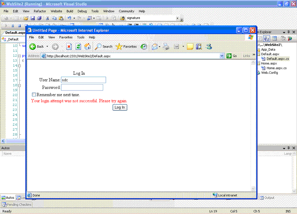
Task: Select App_Data folder in Solution Explorer
Action: click(268, 49)
